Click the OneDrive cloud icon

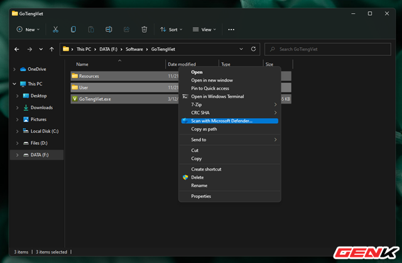pos(23,69)
